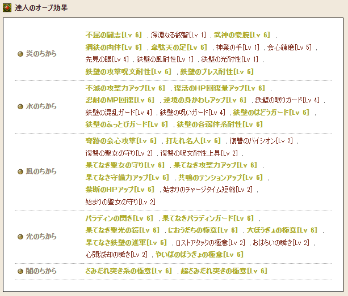Select the 水のちから category label

pyautogui.click(x=41, y=106)
